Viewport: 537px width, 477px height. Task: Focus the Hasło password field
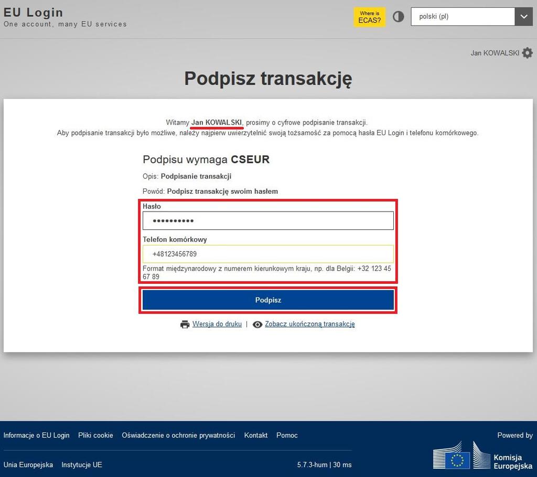click(268, 220)
